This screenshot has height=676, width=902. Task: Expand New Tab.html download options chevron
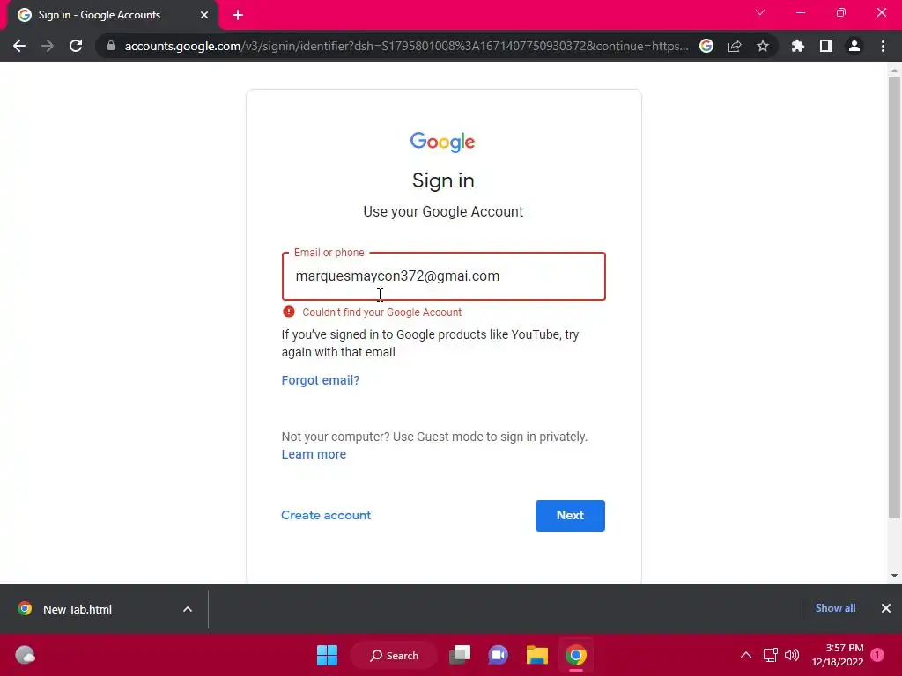[188, 609]
